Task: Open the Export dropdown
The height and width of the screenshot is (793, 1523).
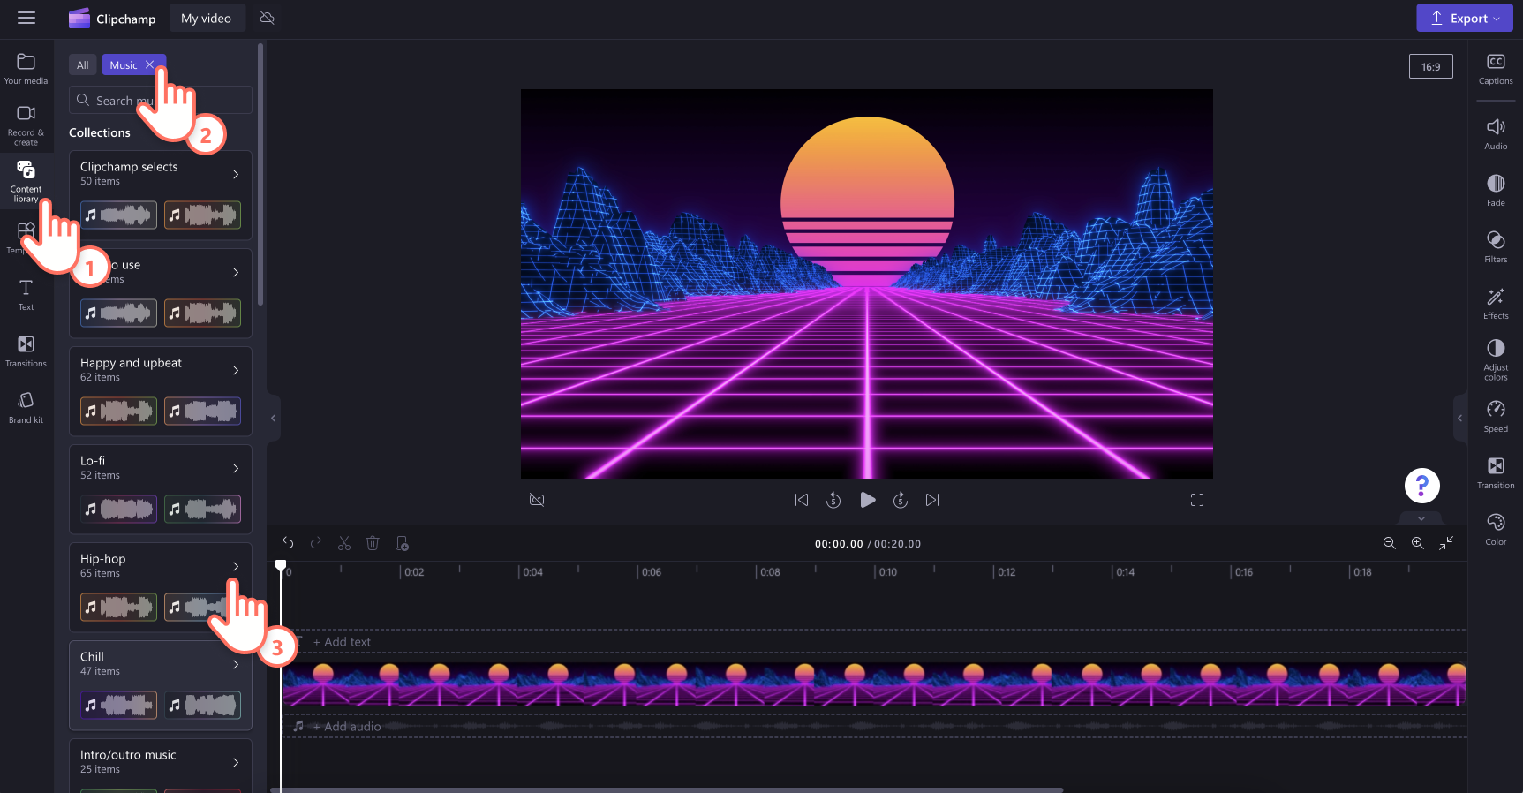Action: click(1465, 18)
